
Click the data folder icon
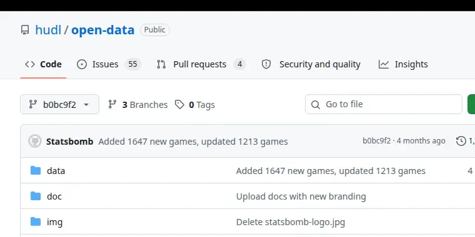[36, 170]
